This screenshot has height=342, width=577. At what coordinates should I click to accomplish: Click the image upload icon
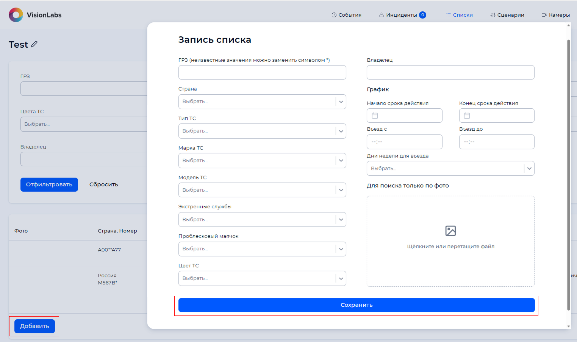450,231
